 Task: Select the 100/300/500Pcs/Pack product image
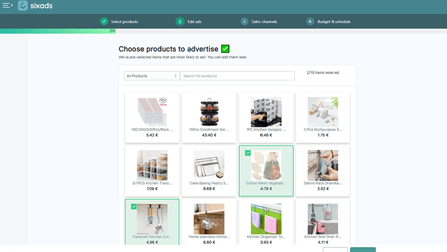click(152, 112)
